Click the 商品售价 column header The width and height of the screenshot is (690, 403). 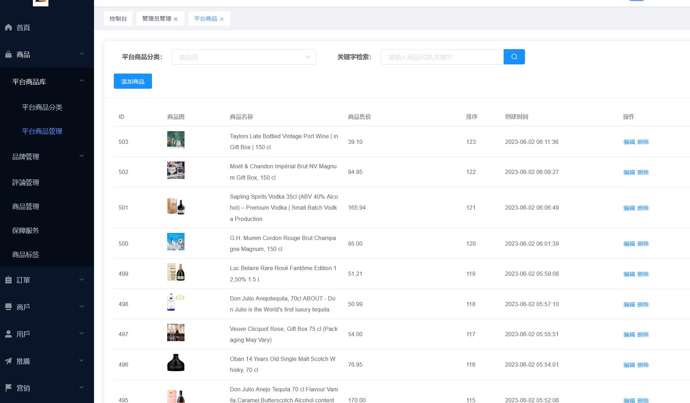(x=359, y=117)
